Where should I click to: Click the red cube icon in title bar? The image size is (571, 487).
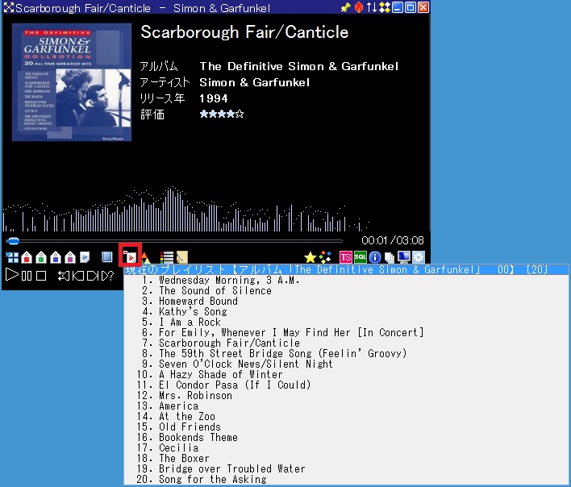click(x=359, y=7)
